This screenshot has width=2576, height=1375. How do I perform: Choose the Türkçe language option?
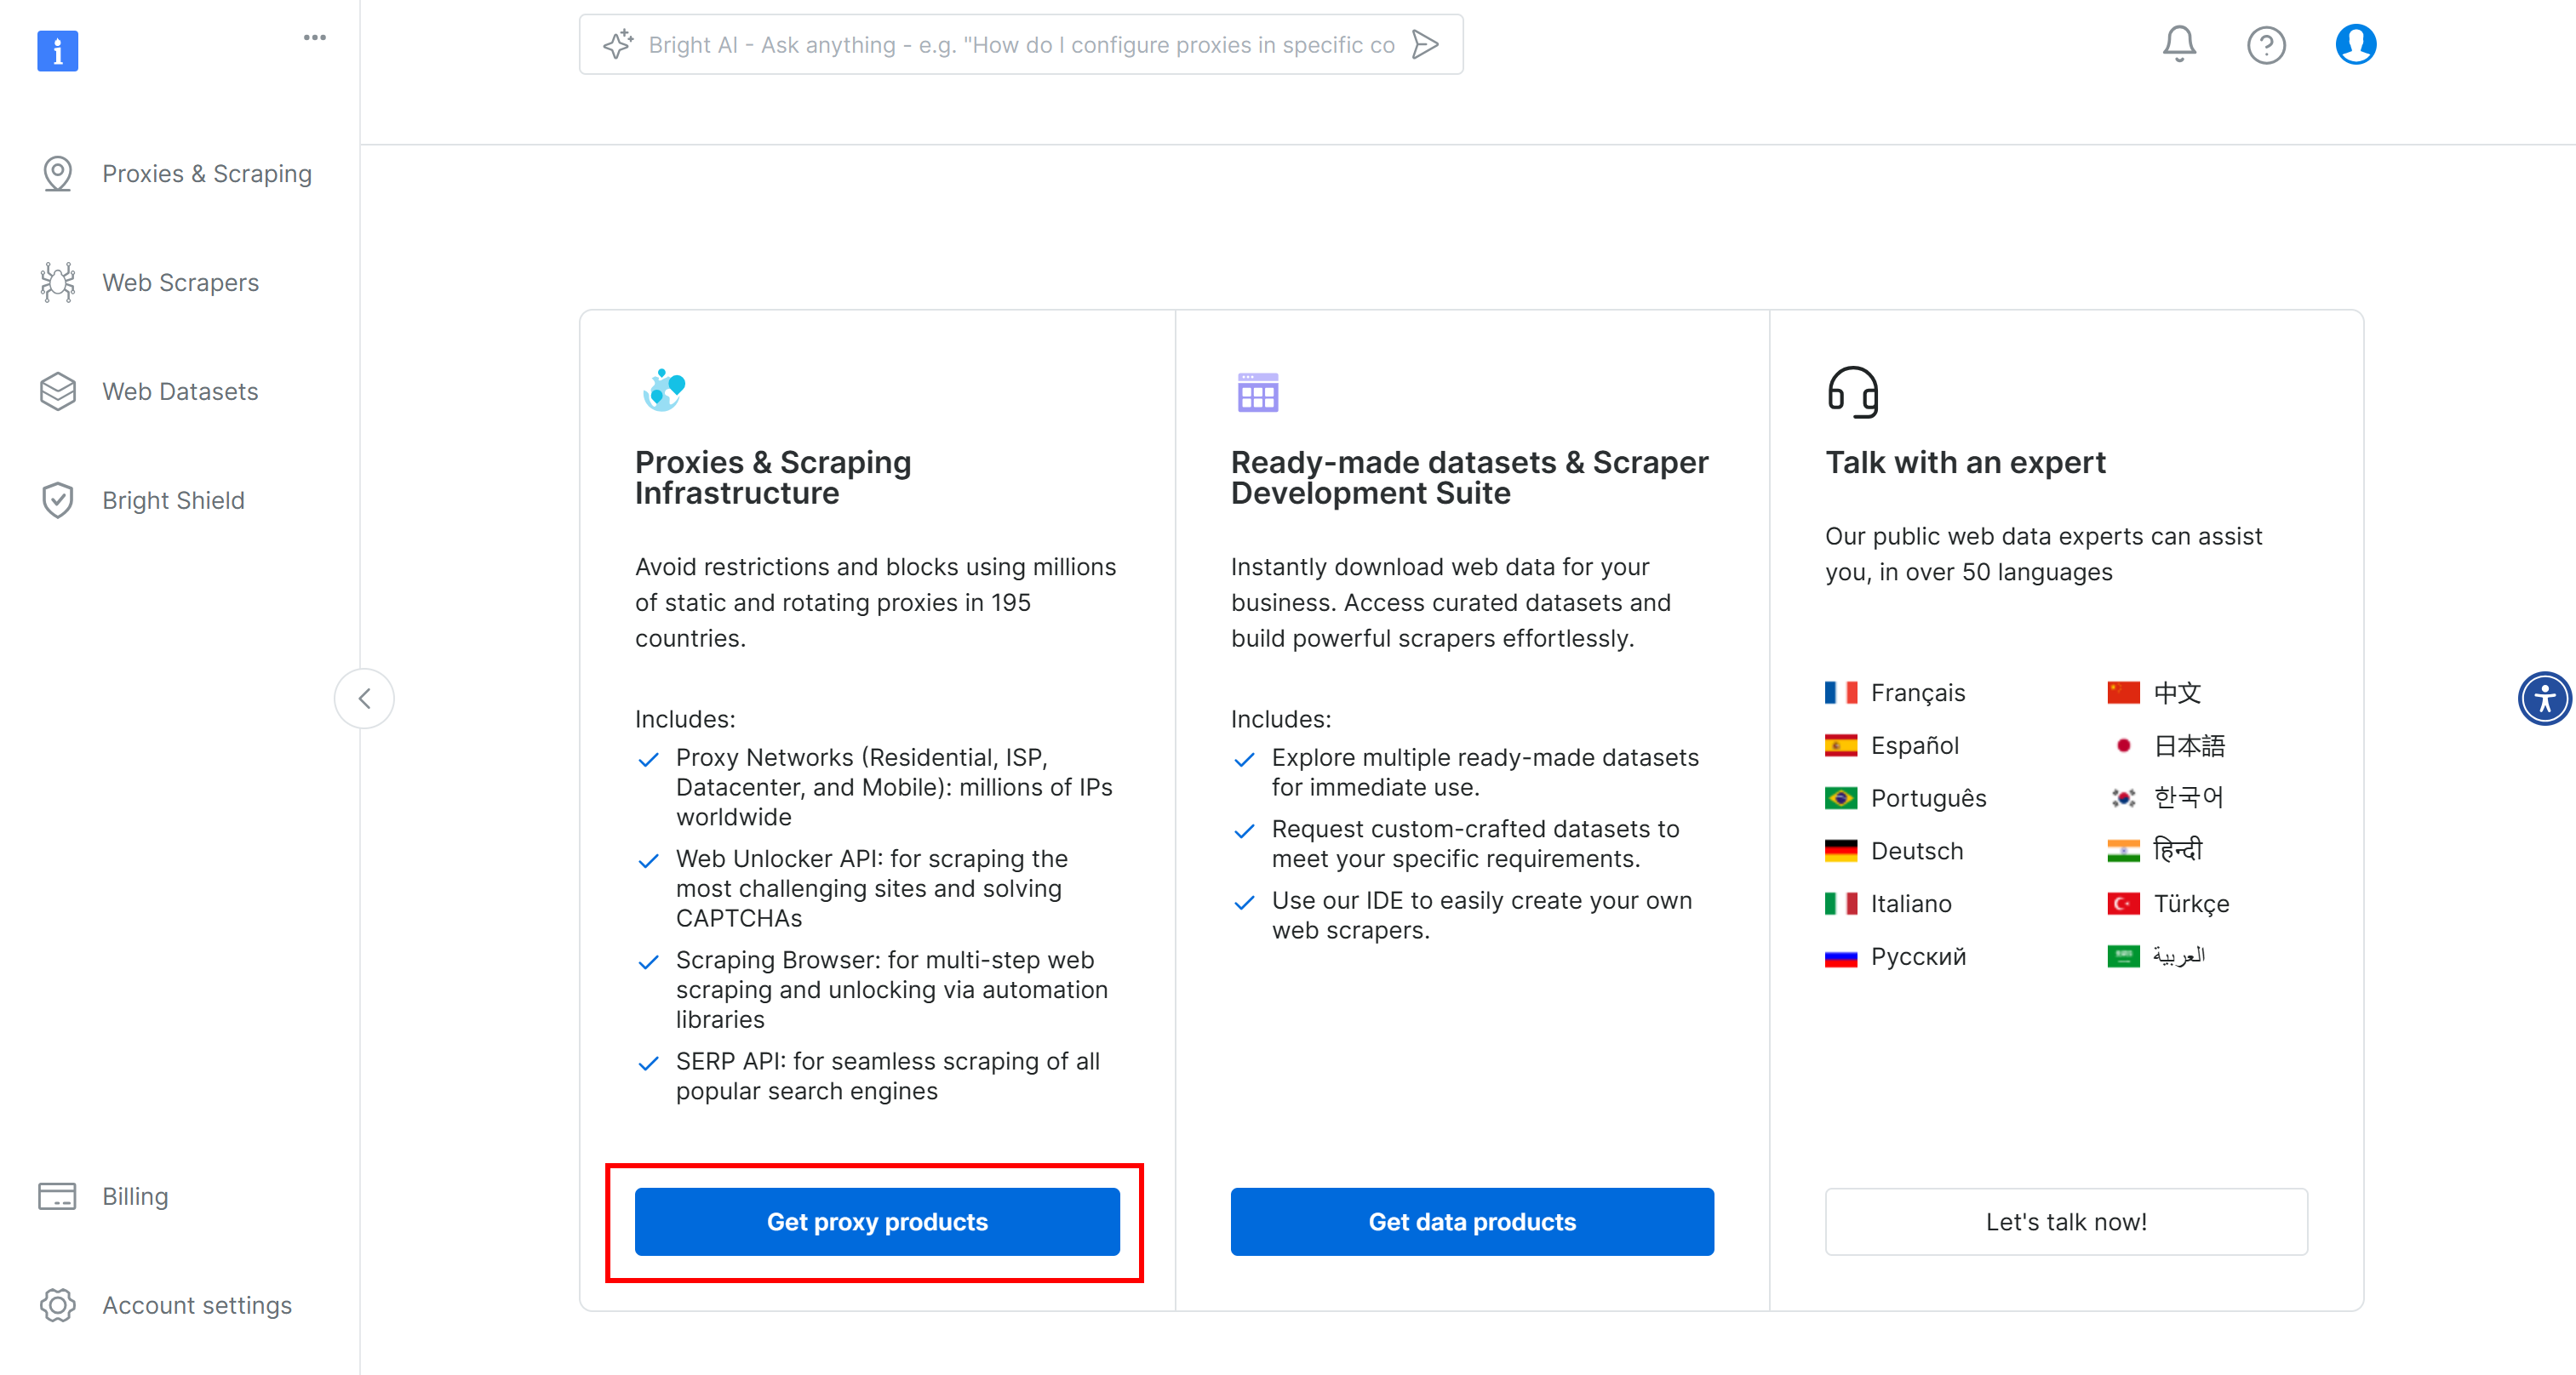[x=2190, y=904]
